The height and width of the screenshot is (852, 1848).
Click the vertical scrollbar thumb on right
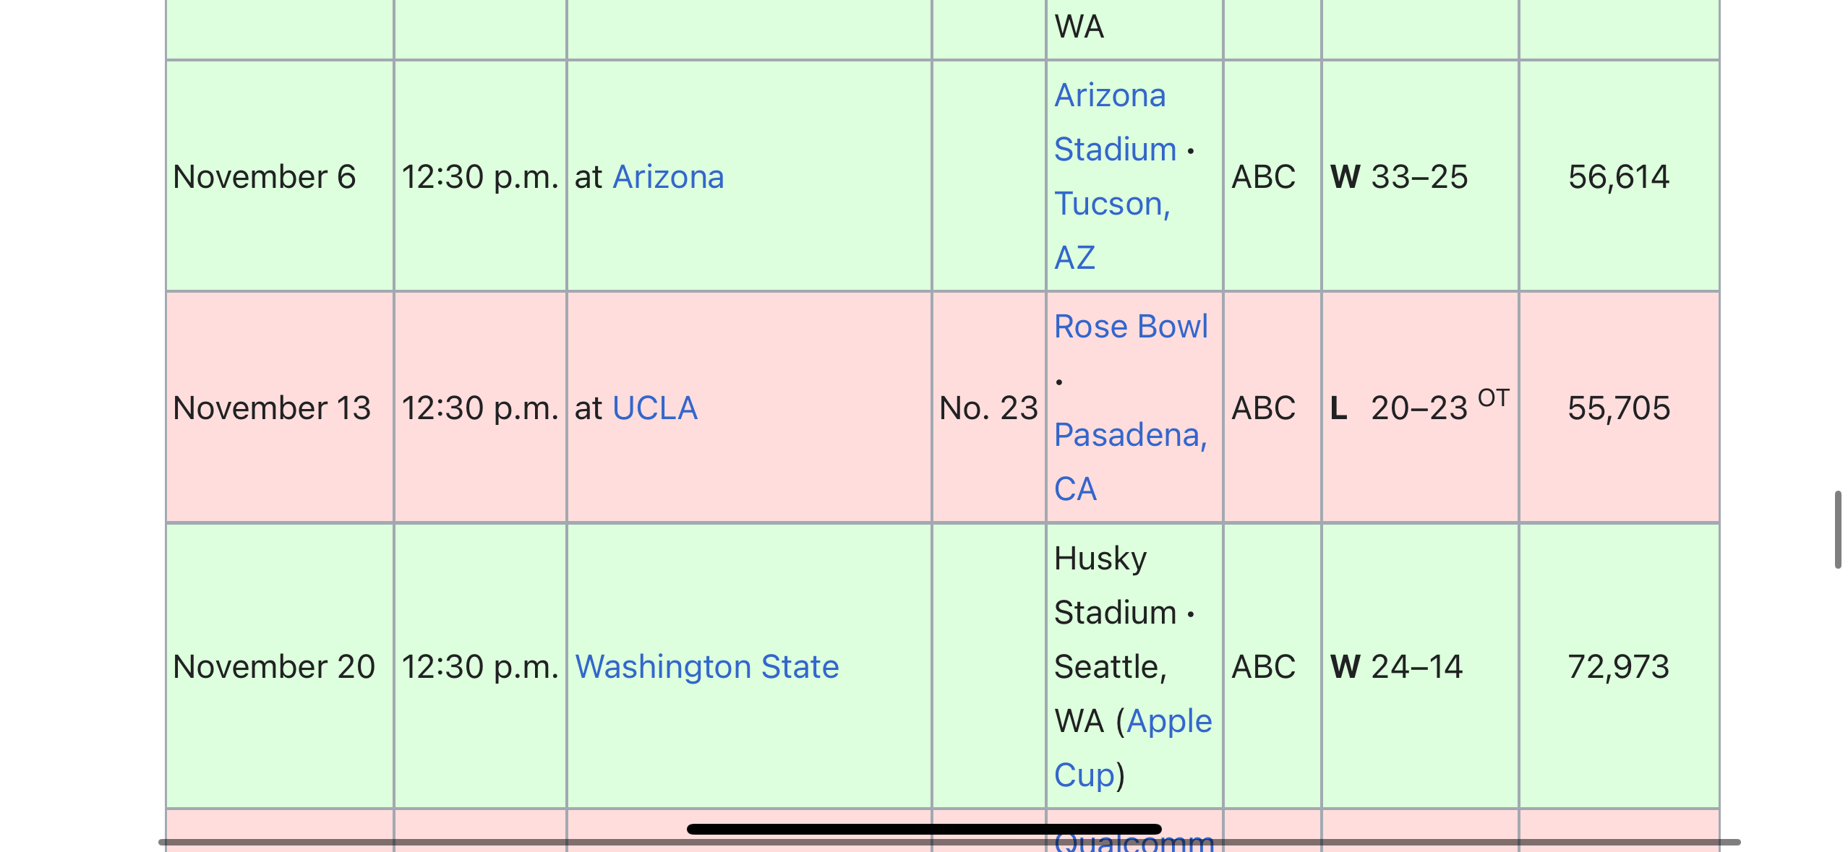(x=1836, y=530)
